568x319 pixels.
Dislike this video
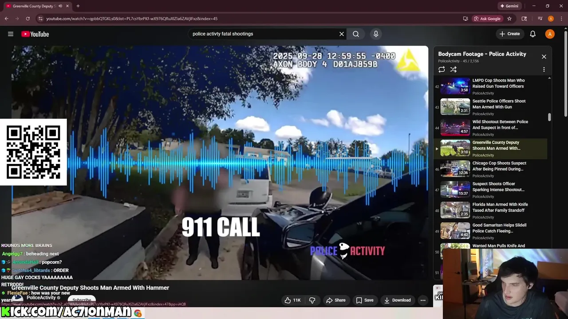click(312, 300)
